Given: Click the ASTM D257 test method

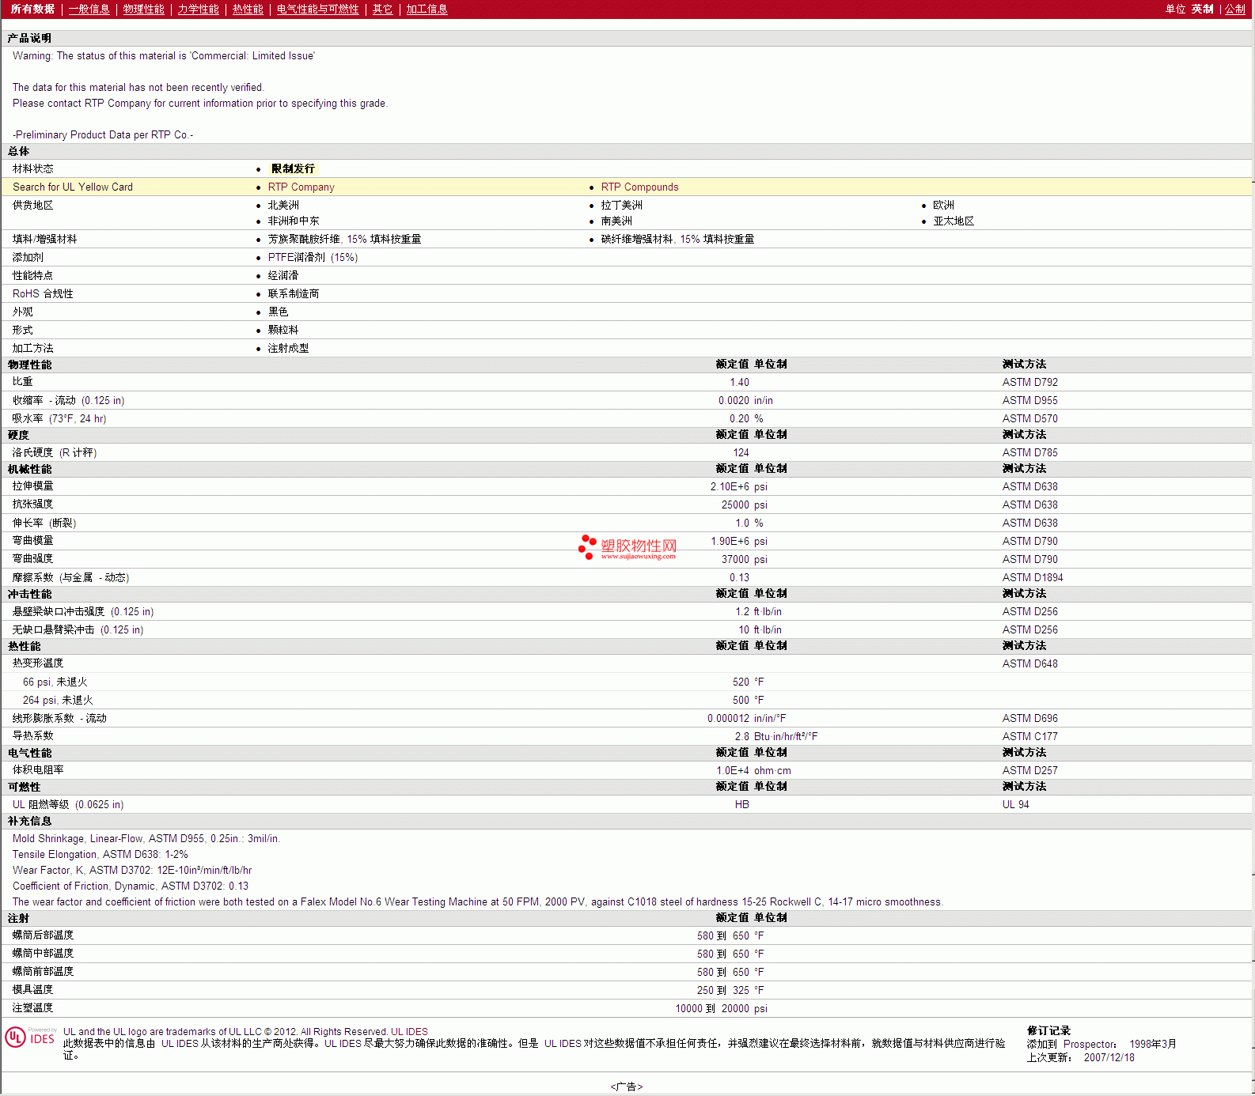Looking at the screenshot, I should (1029, 771).
